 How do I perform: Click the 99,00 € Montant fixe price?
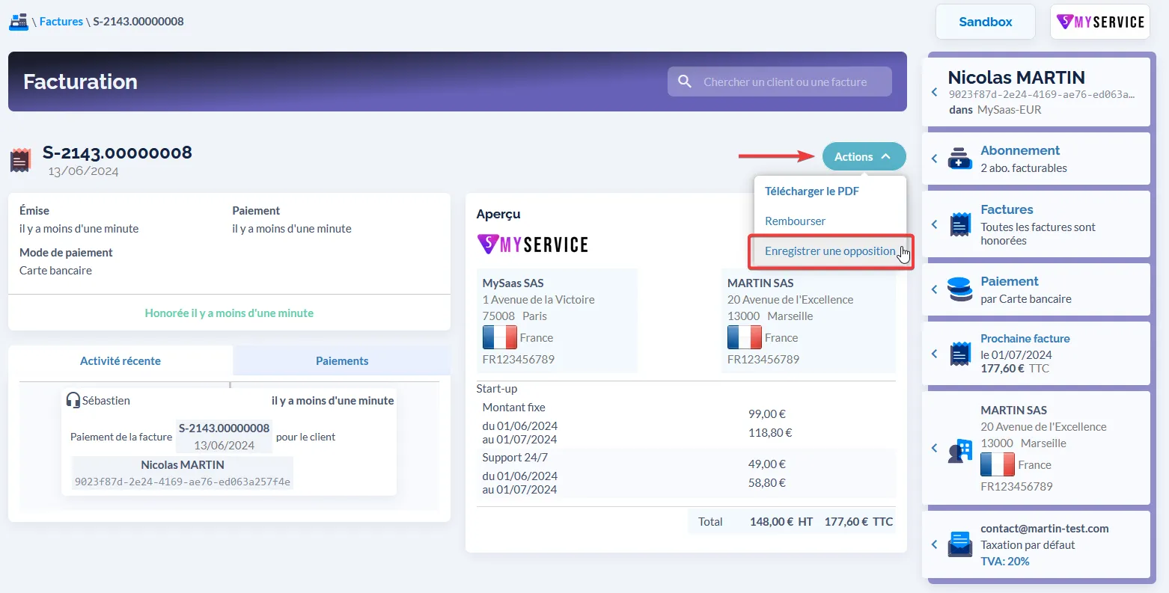[767, 414]
